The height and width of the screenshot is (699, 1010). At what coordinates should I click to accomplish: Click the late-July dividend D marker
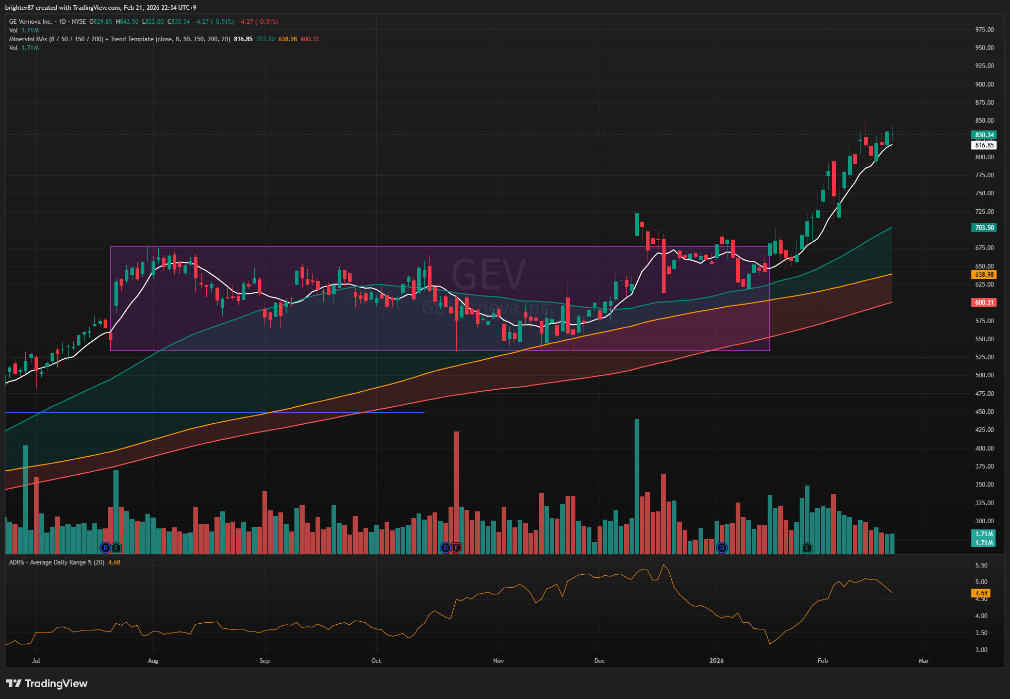105,547
